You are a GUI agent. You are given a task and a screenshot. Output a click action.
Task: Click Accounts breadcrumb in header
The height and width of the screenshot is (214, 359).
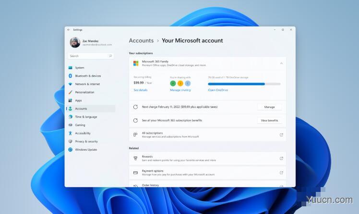(141, 40)
